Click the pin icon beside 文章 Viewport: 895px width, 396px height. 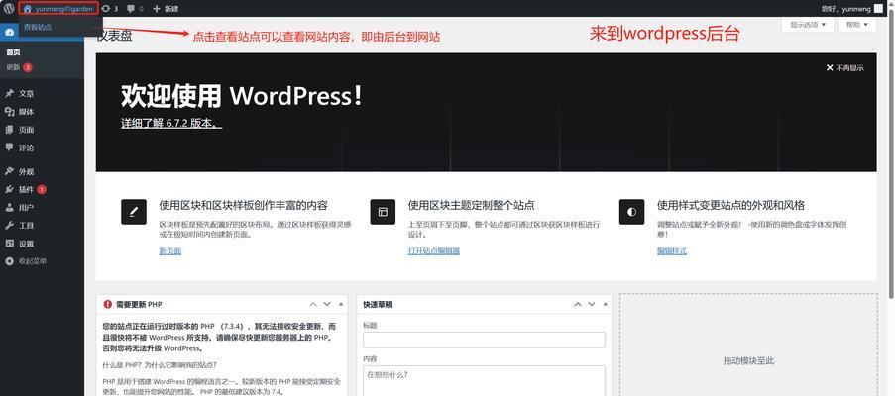pyautogui.click(x=9, y=93)
